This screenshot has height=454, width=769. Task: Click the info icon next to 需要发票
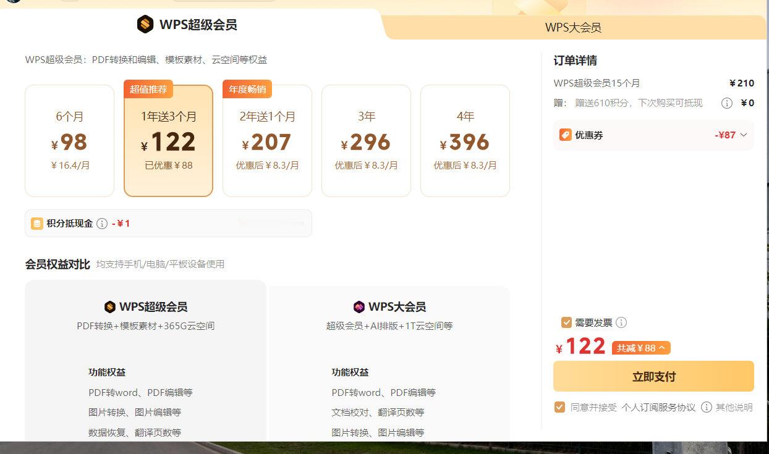coord(621,322)
